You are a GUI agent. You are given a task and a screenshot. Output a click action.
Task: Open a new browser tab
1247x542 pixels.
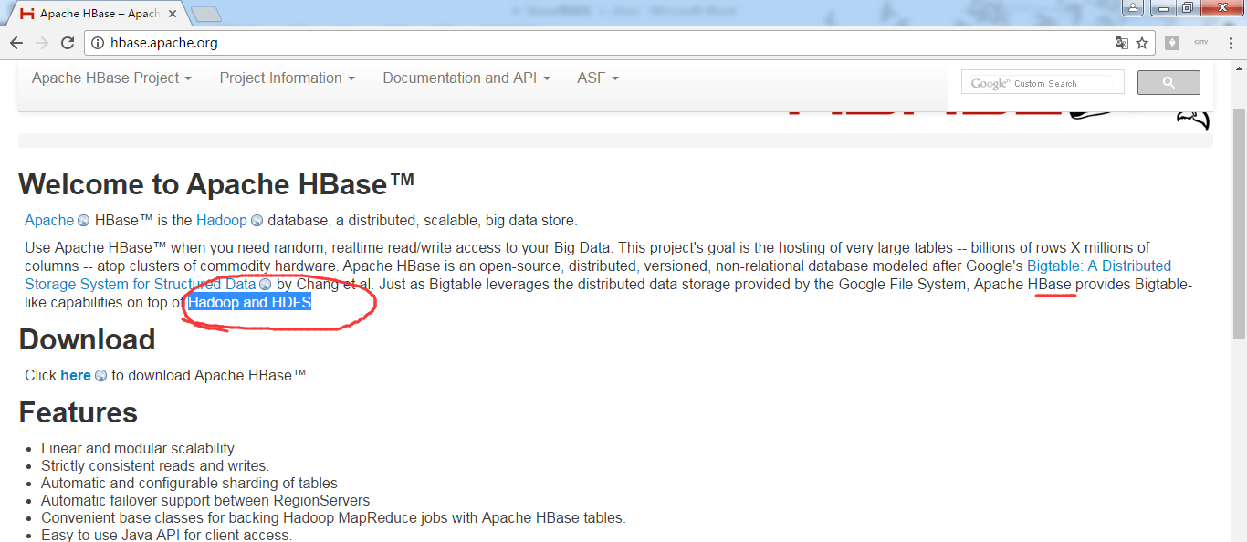pyautogui.click(x=207, y=14)
